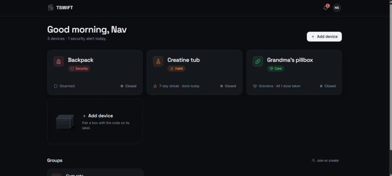Click the Disarmed status text

pyautogui.click(x=67, y=86)
